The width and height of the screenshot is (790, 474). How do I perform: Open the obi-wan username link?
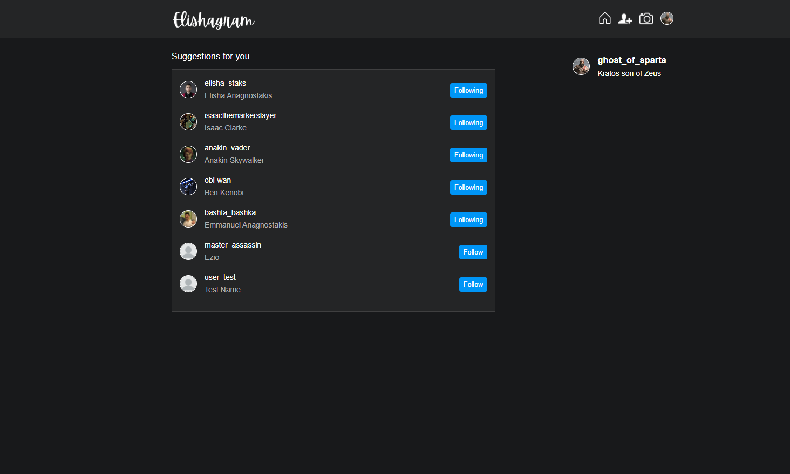click(x=217, y=180)
